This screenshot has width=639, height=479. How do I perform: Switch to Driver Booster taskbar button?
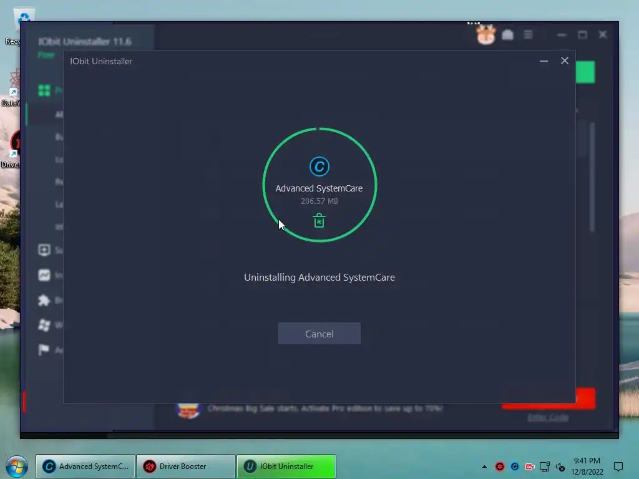pyautogui.click(x=186, y=466)
